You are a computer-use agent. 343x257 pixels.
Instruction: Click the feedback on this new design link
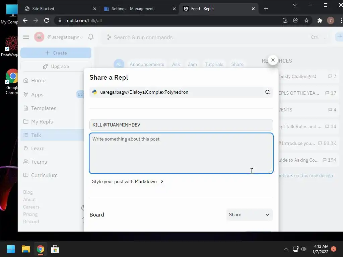[x=305, y=175]
